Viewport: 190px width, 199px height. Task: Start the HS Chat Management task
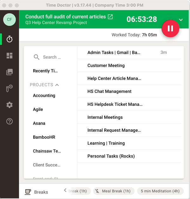130,91
